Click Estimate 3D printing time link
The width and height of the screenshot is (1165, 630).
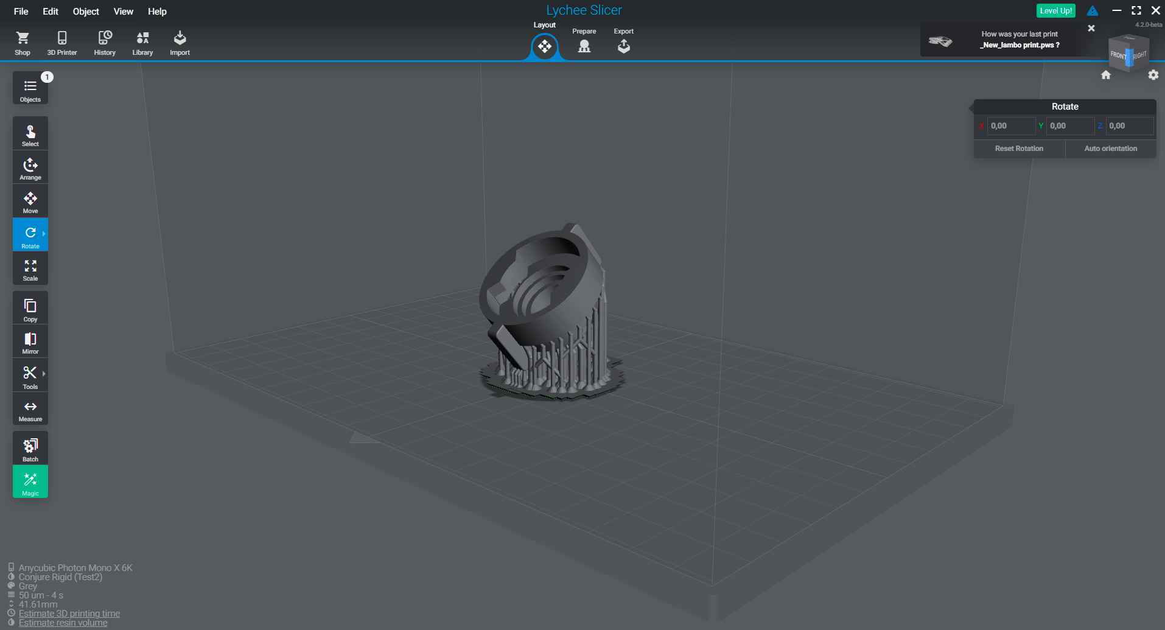coord(69,614)
